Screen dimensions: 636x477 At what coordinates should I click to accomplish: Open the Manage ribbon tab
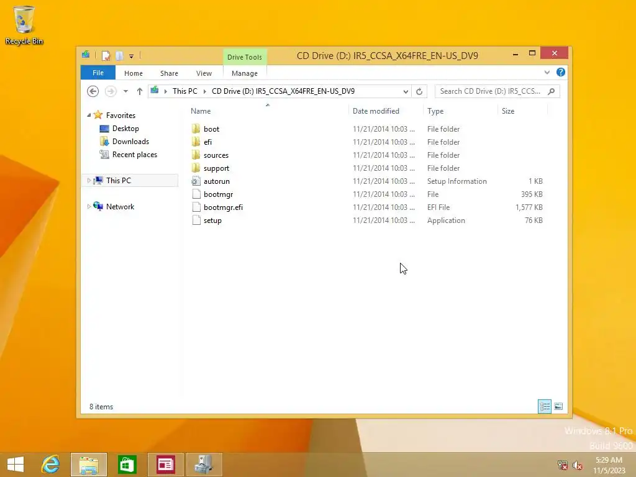(245, 73)
